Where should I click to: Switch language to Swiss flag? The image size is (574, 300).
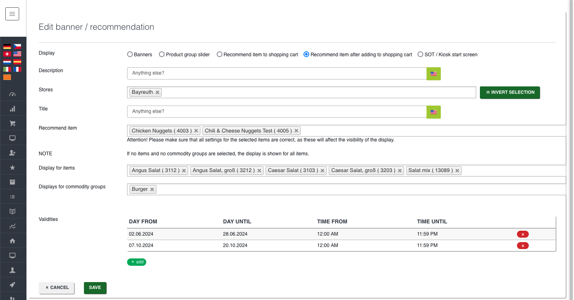(7, 54)
